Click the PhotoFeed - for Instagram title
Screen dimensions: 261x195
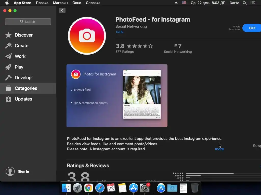pyautogui.click(x=153, y=20)
